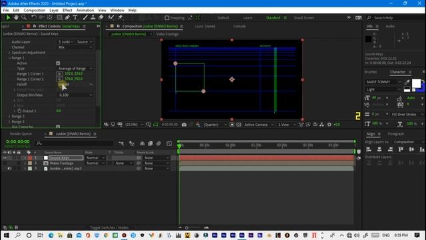Open the Animation menu

click(85, 11)
